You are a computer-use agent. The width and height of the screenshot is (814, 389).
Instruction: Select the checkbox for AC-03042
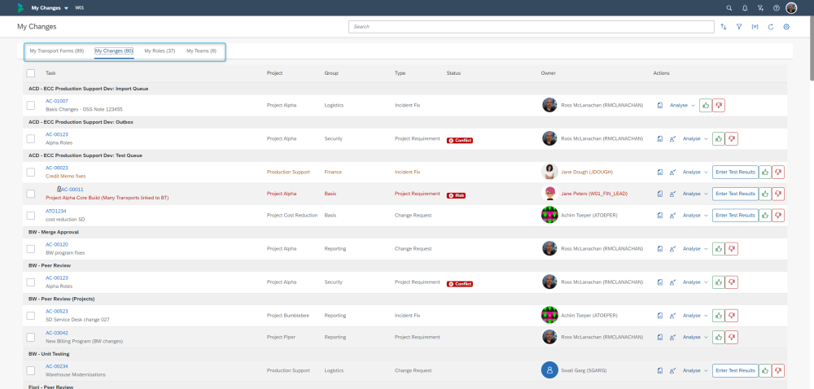[x=31, y=337]
